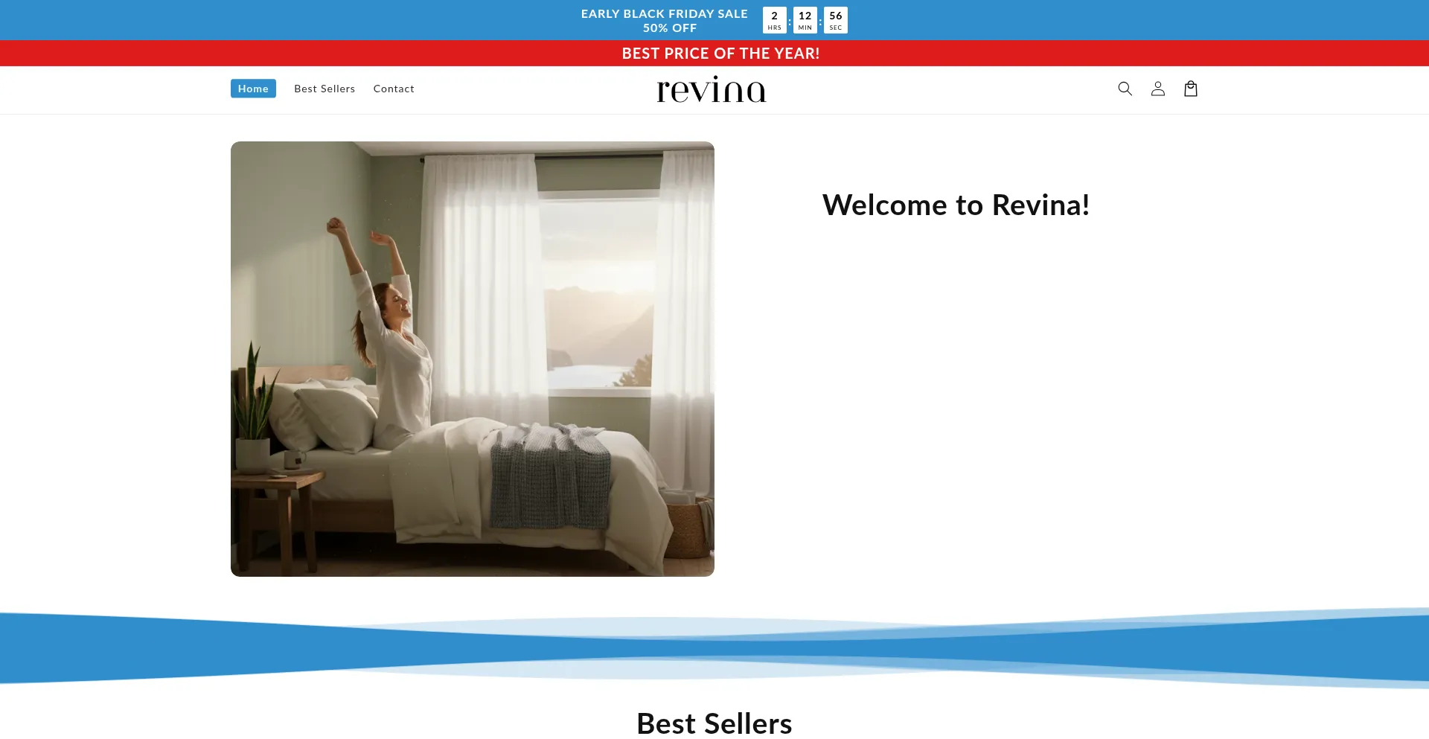1429x739 pixels.
Task: Open the shopping bag cart icon
Action: (x=1190, y=89)
